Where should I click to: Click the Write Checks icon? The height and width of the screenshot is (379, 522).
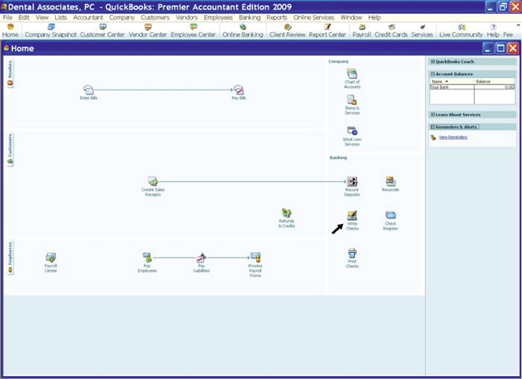[x=352, y=216]
